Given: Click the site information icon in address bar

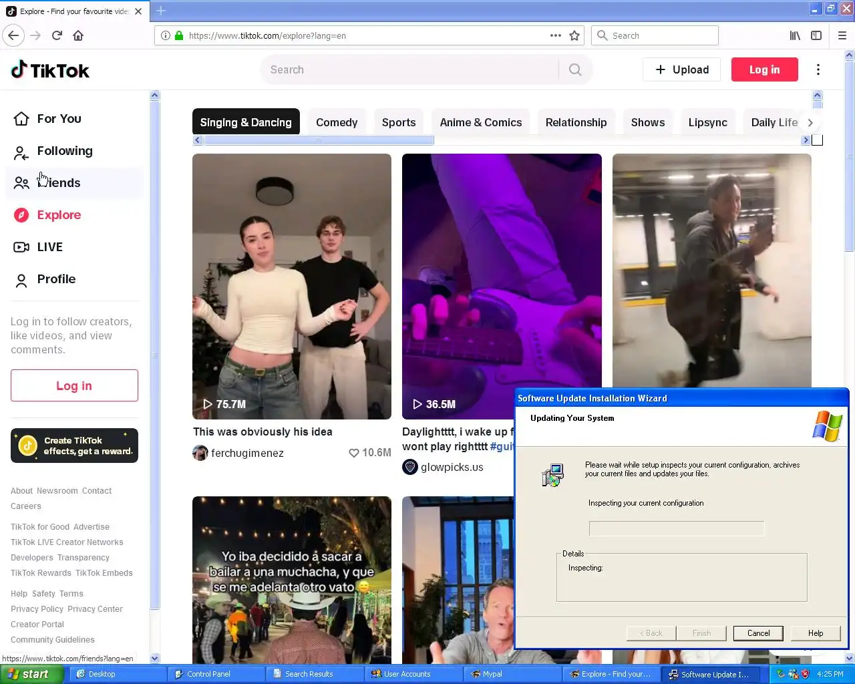Looking at the screenshot, I should 166,35.
